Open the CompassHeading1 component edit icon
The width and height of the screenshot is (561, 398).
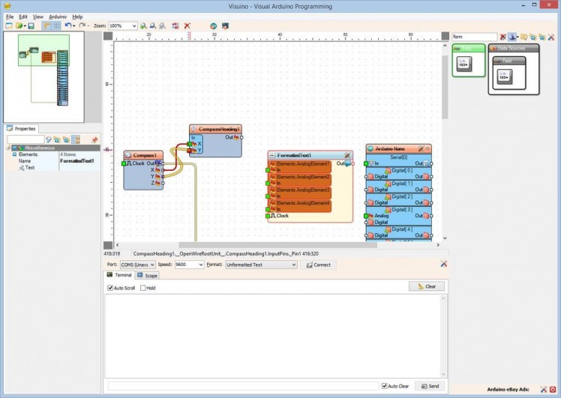pos(193,129)
